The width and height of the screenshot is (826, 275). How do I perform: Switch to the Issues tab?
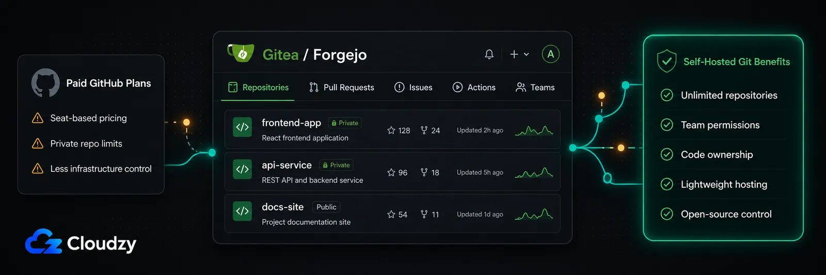(x=414, y=87)
